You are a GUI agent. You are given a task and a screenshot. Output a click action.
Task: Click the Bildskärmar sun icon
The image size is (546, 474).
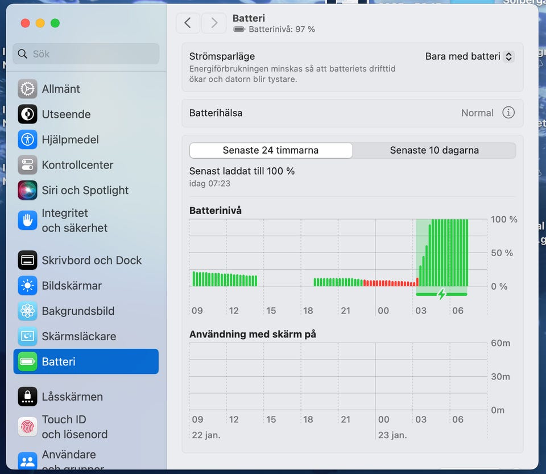[x=27, y=286]
